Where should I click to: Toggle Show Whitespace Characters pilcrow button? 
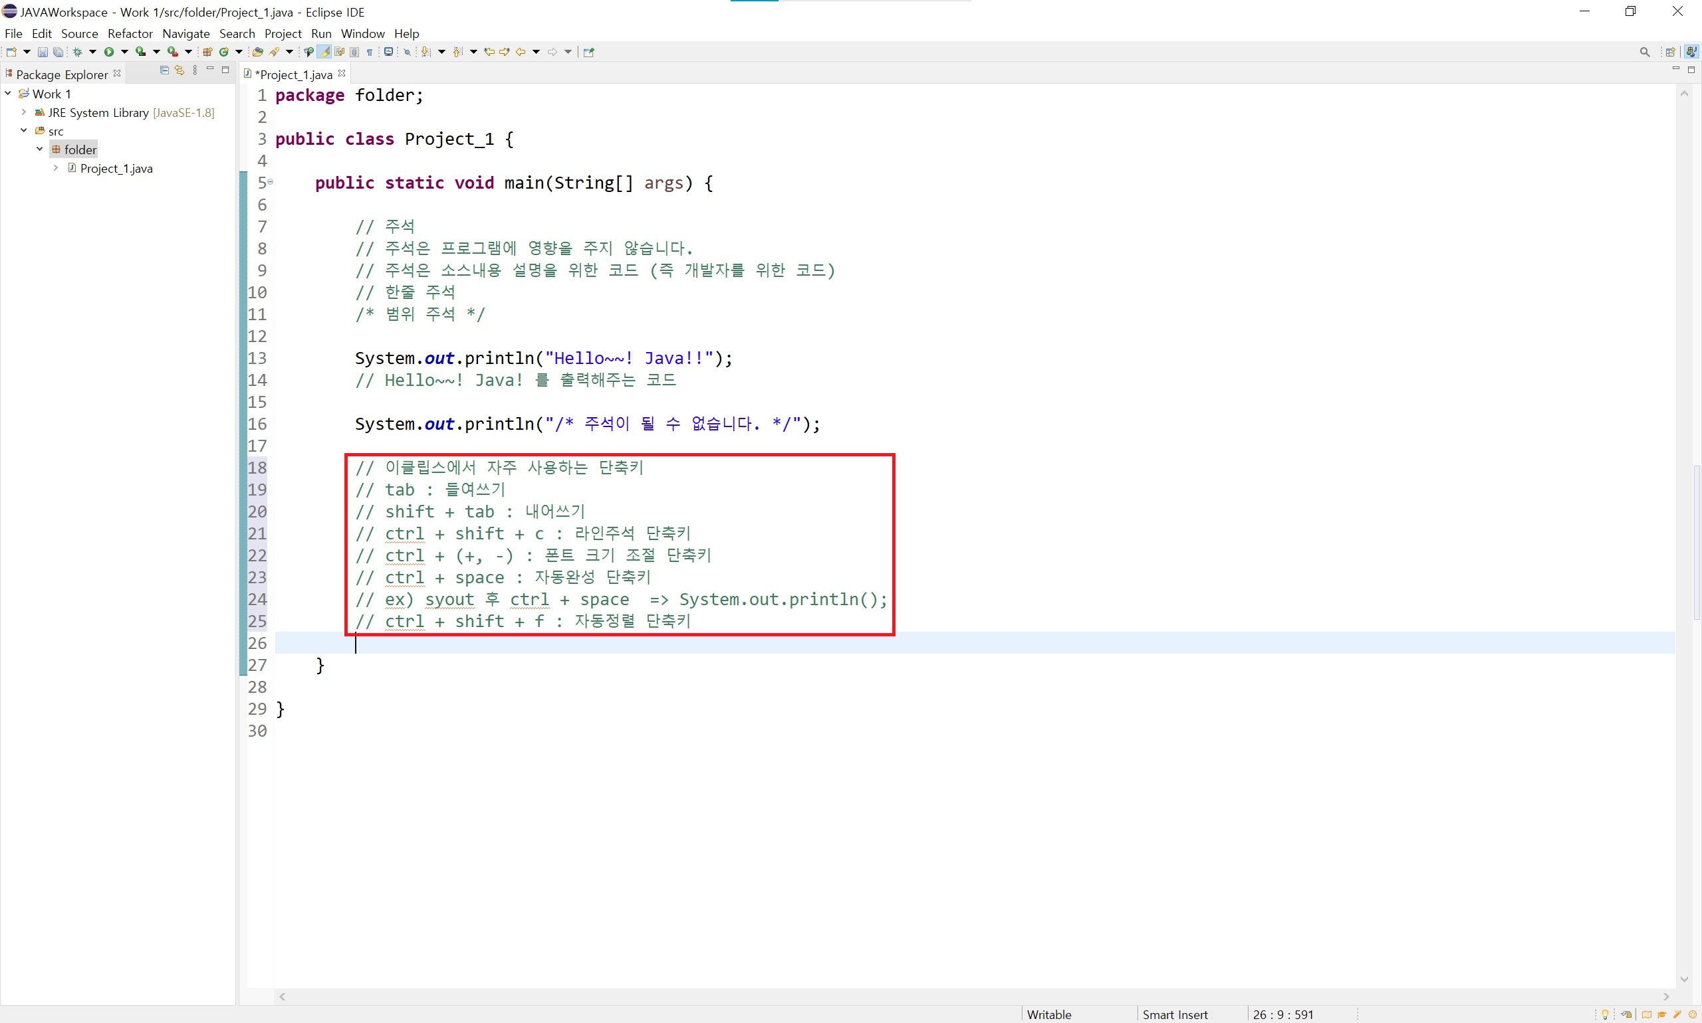[370, 52]
